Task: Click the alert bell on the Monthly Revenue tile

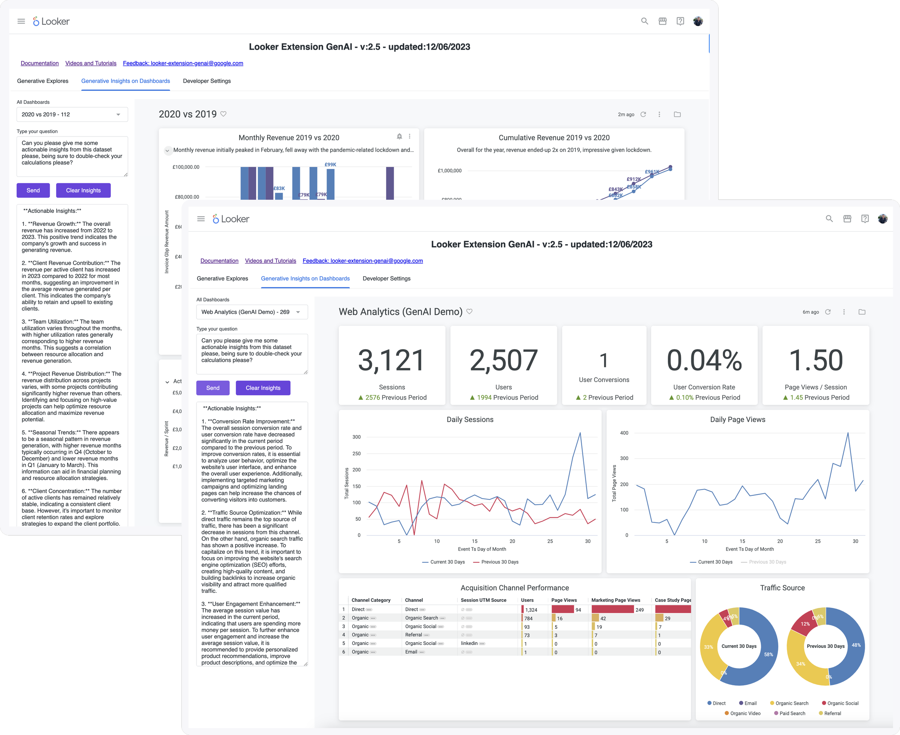Action: 398,136
